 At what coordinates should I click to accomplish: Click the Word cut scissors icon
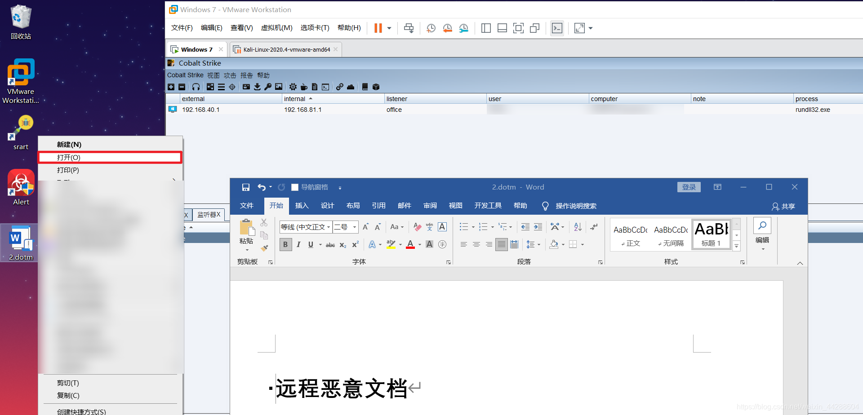[x=264, y=223]
